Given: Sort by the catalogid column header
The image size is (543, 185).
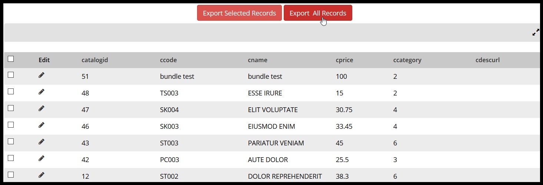Looking at the screenshot, I should point(94,60).
